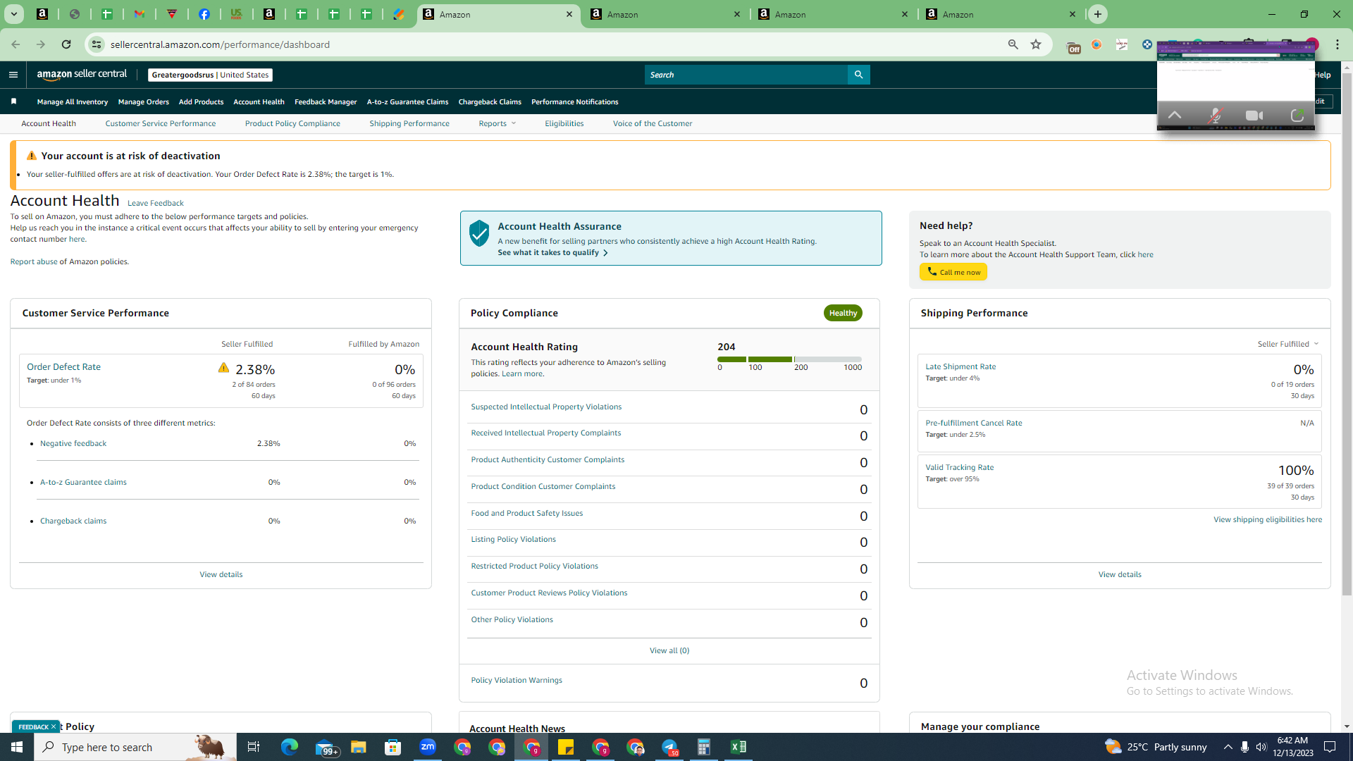
Task: Open the Seller Fulfilled dropdown in Shipping Performance
Action: 1288,344
